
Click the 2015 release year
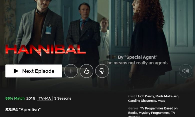point(31,98)
